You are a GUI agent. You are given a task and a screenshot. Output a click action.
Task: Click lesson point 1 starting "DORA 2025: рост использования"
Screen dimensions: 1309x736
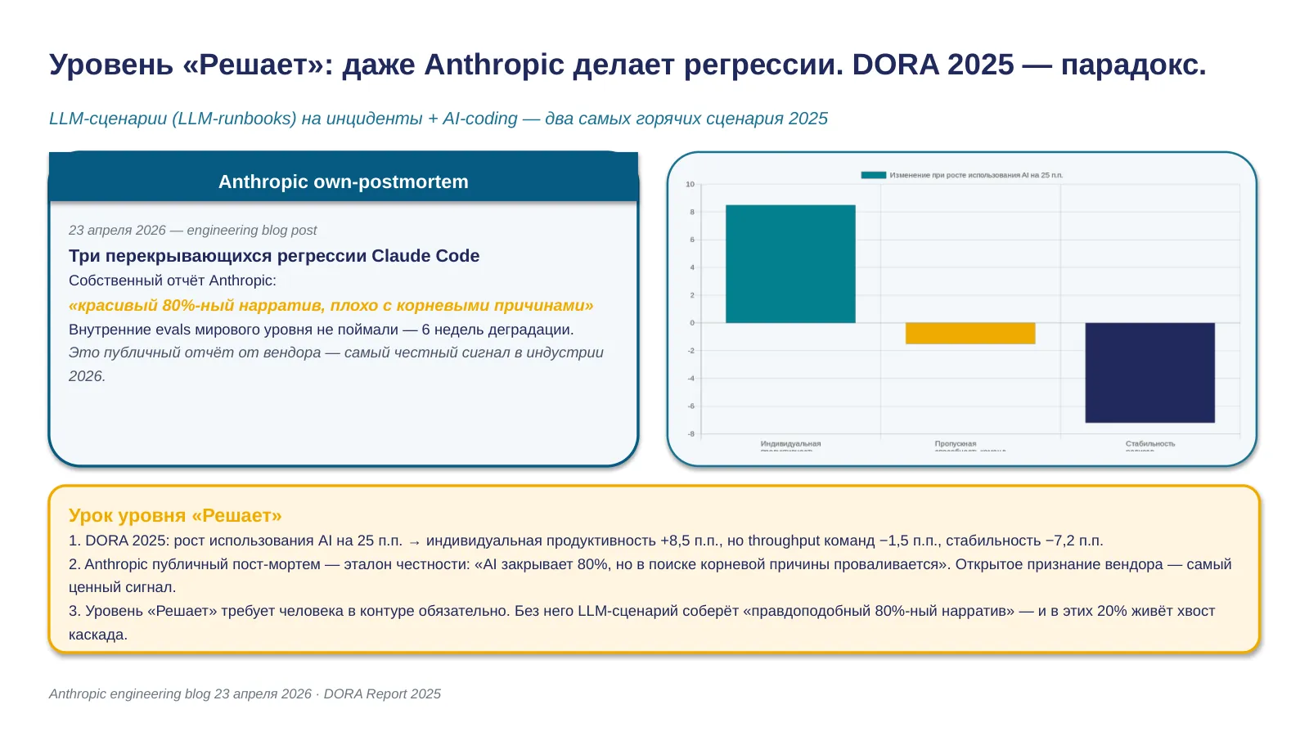[x=586, y=541]
